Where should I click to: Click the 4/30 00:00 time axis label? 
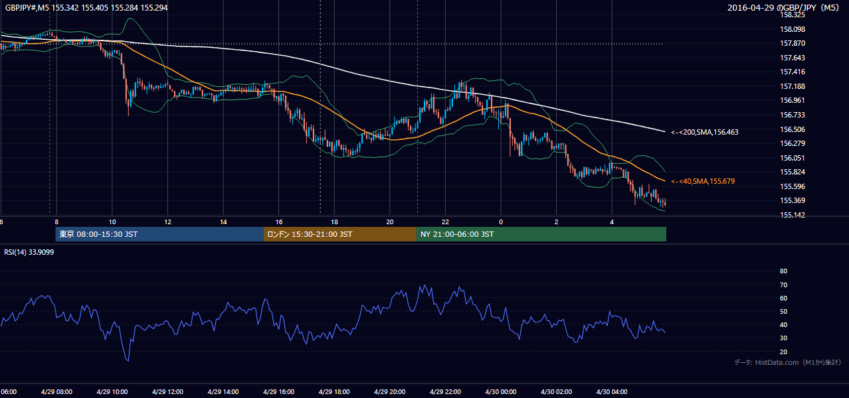point(501,391)
